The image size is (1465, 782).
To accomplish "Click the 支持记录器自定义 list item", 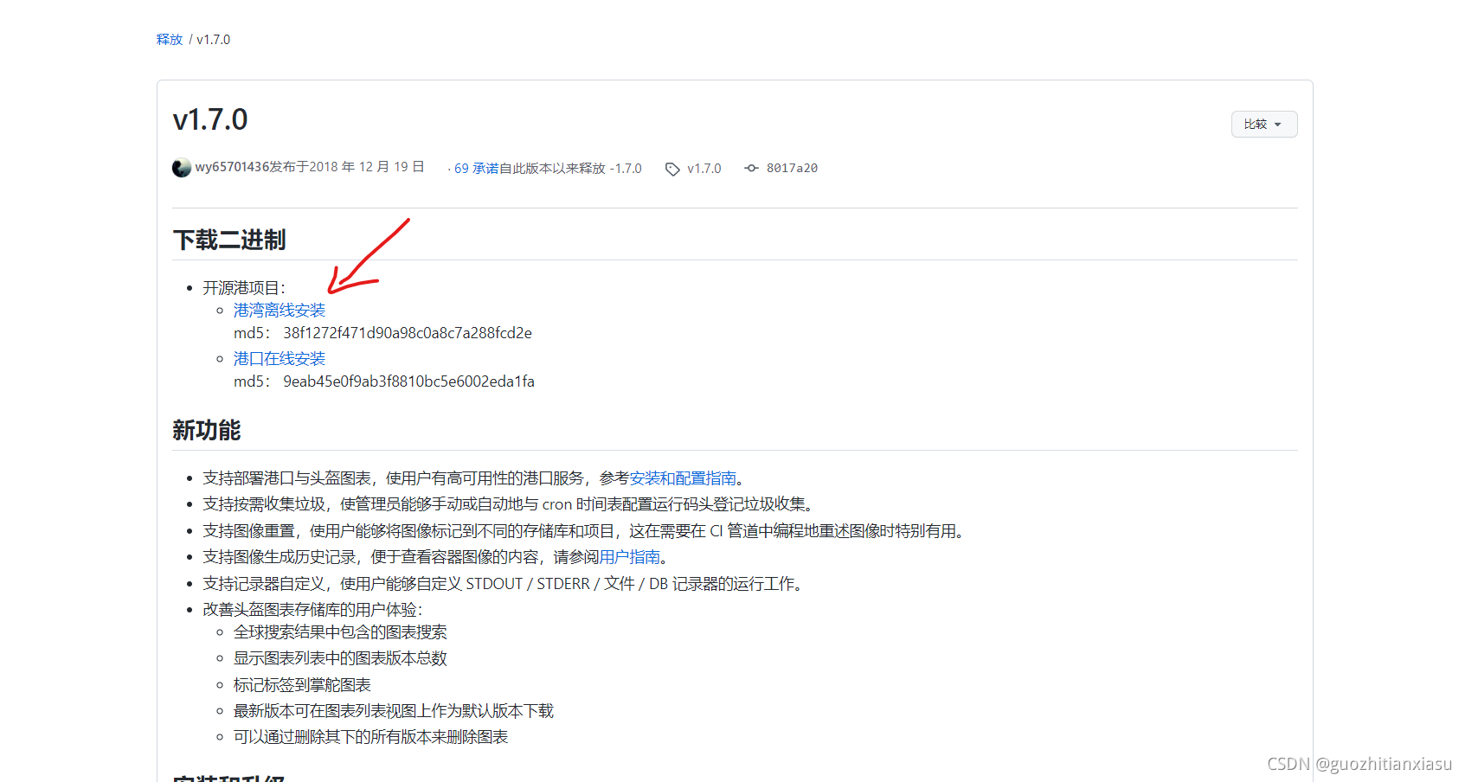I will point(504,584).
